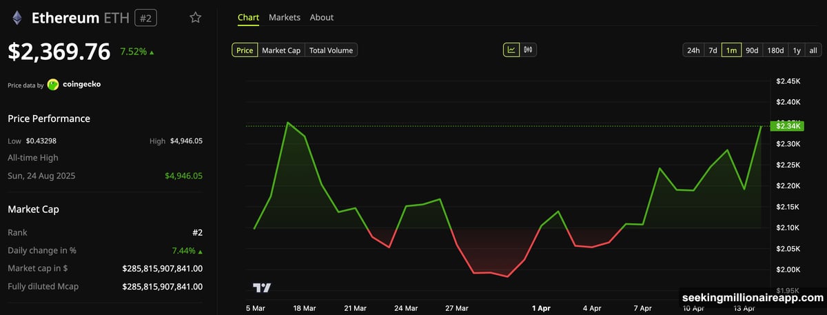Screen dimensions: 827x315
Task: Click the $2,369.76 current price
Action: point(59,52)
